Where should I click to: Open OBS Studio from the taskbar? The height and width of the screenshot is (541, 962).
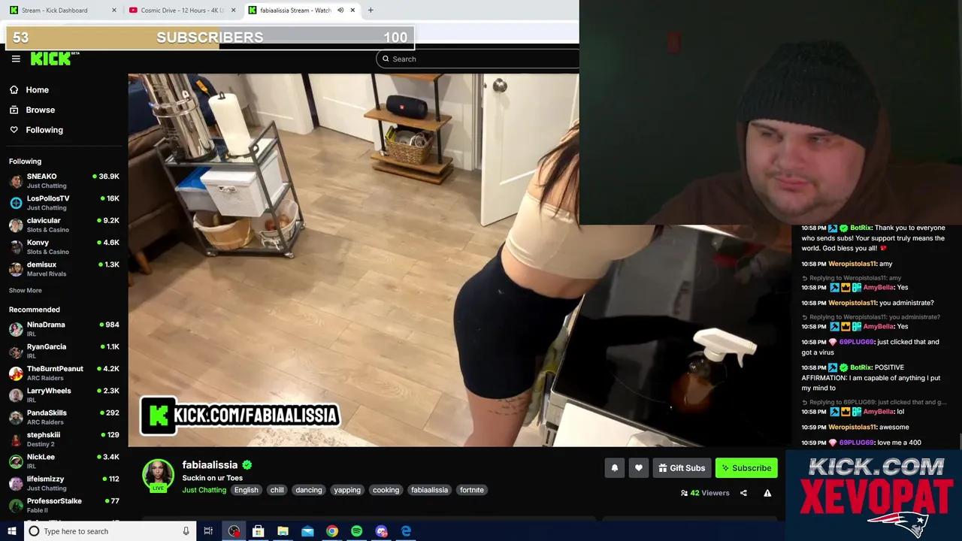point(234,531)
